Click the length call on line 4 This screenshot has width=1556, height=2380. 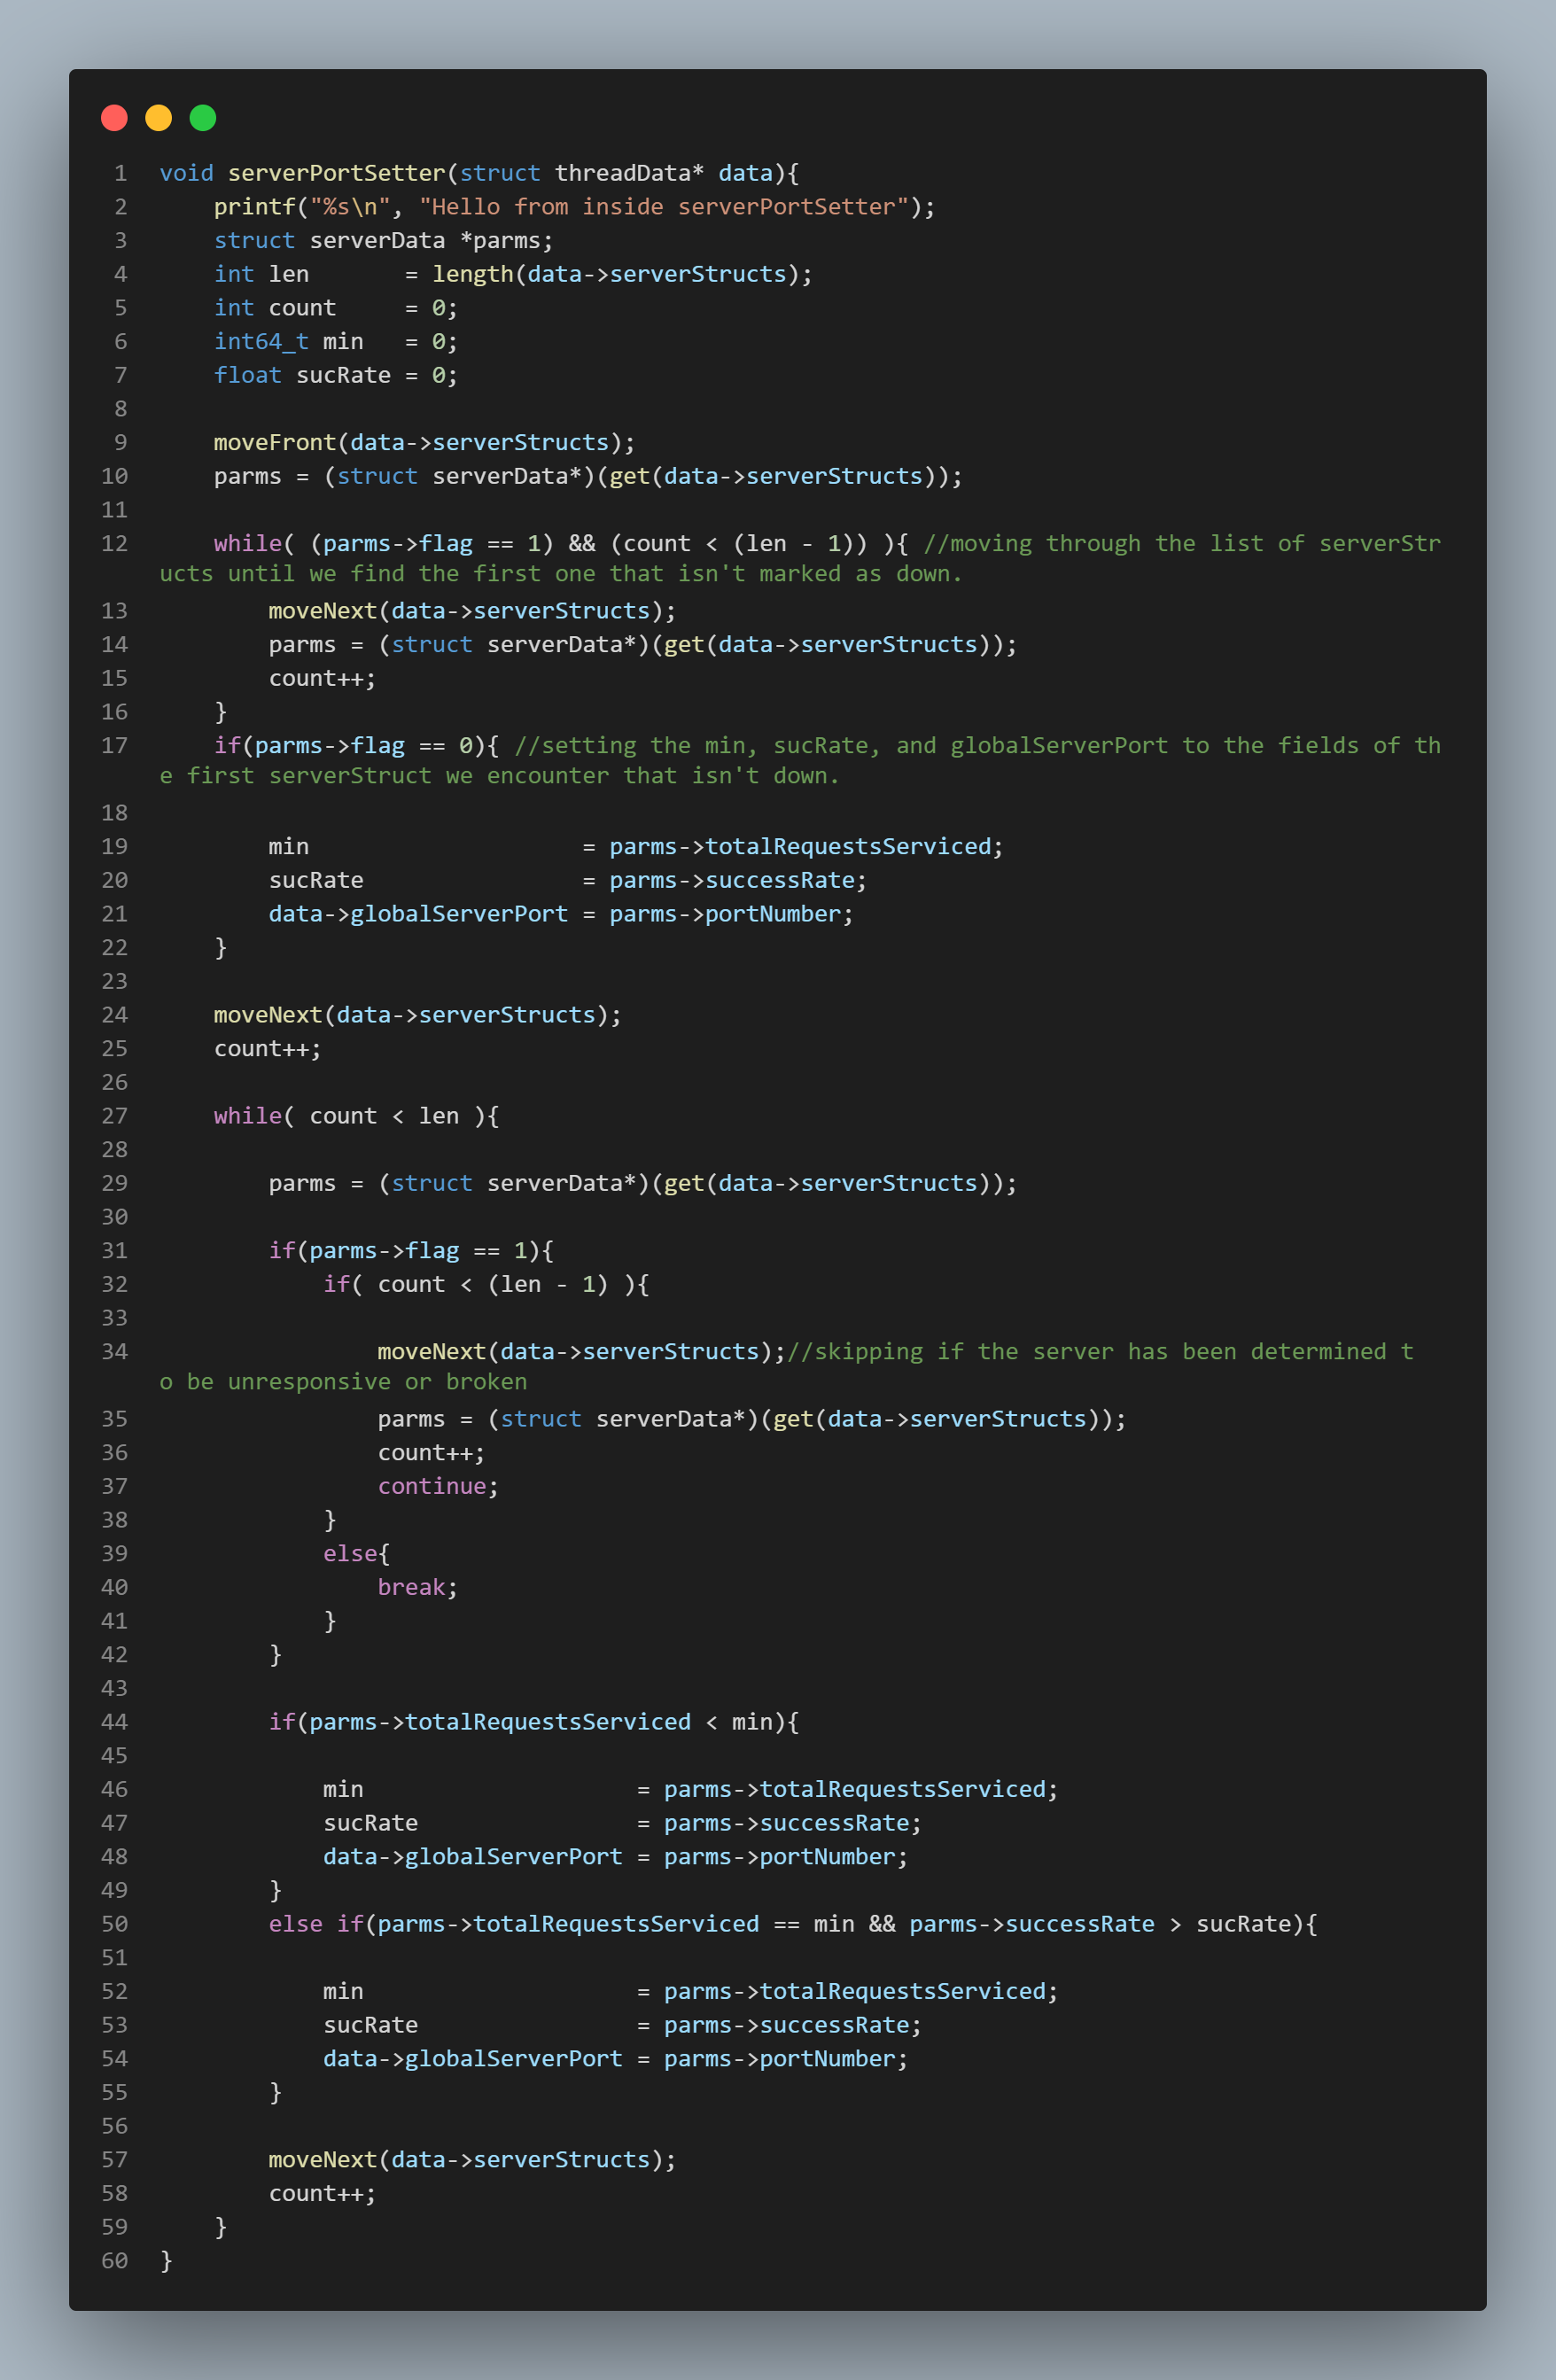coord(472,274)
